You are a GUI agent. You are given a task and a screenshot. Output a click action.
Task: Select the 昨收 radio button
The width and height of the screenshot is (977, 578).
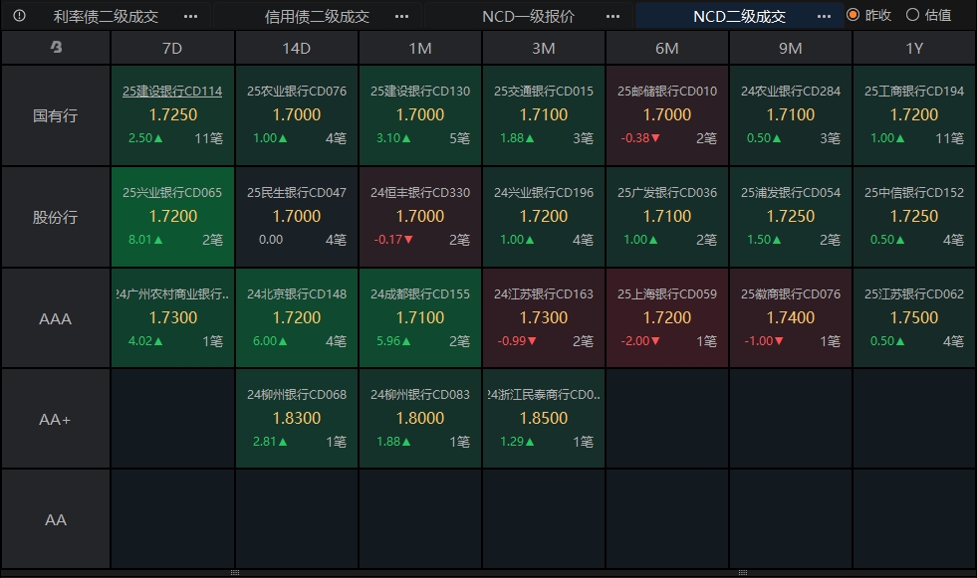[x=853, y=15]
